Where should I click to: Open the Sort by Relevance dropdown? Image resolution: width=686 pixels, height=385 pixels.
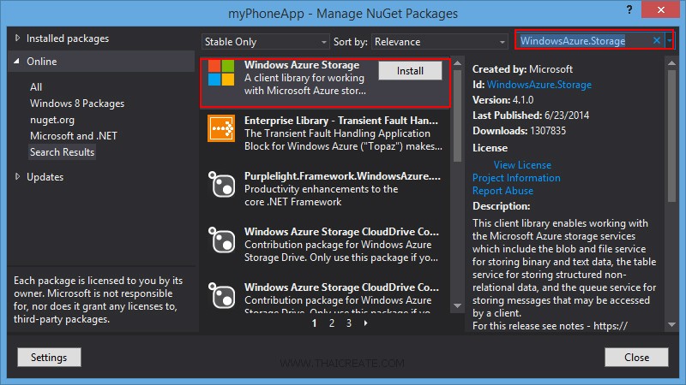(439, 42)
